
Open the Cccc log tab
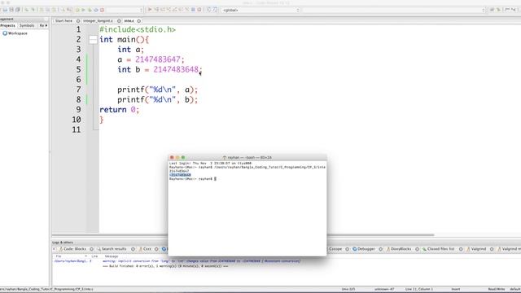point(145,249)
